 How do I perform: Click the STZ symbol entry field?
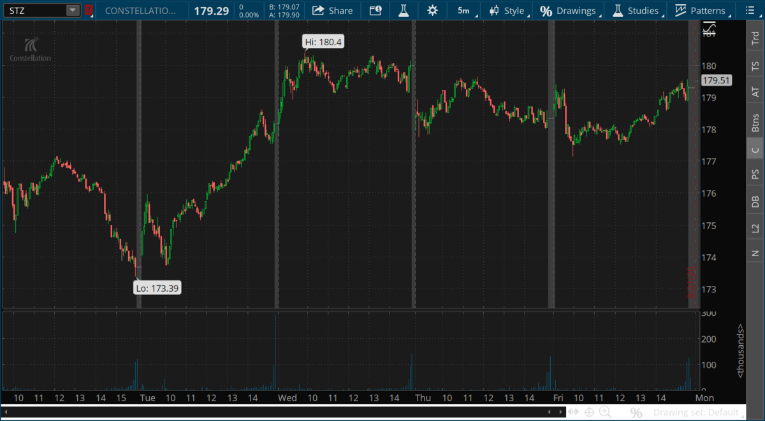[x=34, y=10]
